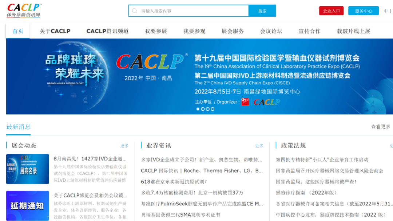Open article CACLP 国际快讯 | Roche、Thermo Fisher
This screenshot has height=221, width=393.
point(202,171)
